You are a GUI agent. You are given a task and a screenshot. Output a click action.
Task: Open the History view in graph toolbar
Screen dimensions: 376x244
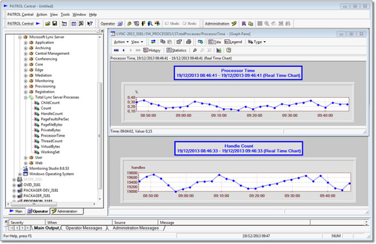(x=152, y=50)
